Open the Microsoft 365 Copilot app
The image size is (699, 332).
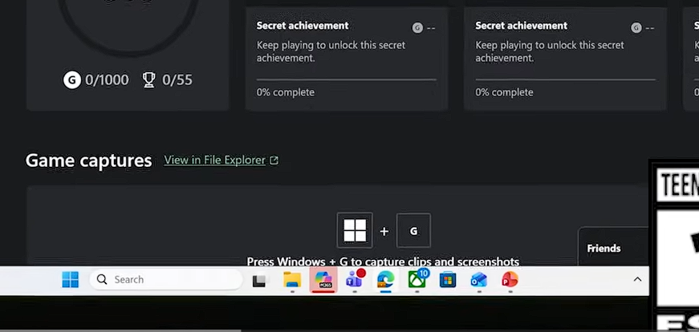click(323, 280)
